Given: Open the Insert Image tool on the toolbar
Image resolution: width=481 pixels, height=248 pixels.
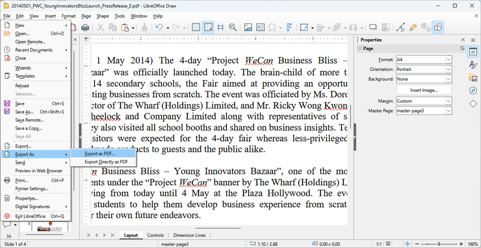Looking at the screenshot, I should pos(249,27).
